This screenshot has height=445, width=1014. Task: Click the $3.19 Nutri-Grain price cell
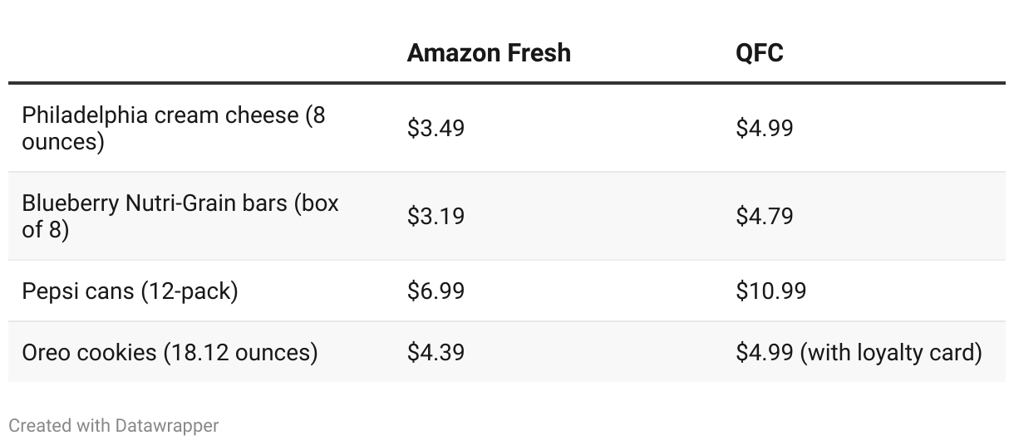pos(436,216)
